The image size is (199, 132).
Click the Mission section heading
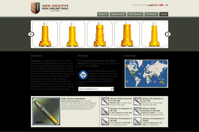coord(83,56)
